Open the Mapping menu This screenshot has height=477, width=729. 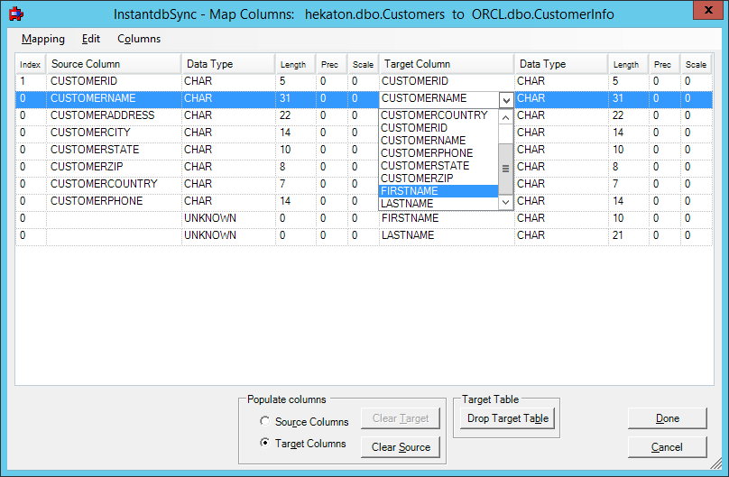(x=43, y=39)
